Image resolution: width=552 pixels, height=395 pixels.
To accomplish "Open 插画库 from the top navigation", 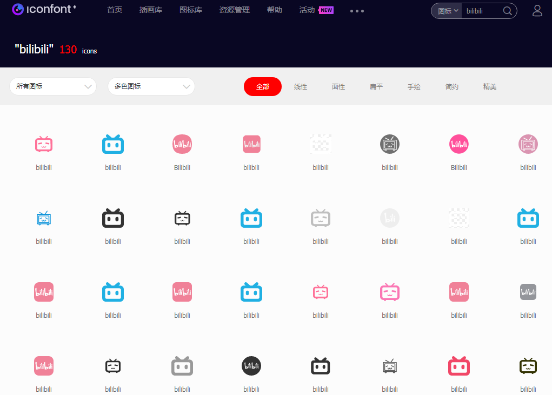I will [151, 10].
